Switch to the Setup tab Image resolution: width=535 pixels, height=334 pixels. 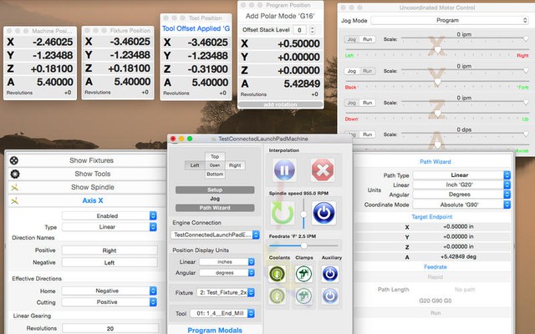pos(215,190)
